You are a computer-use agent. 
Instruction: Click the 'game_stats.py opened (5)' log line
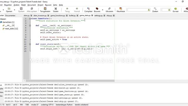point(45,95)
